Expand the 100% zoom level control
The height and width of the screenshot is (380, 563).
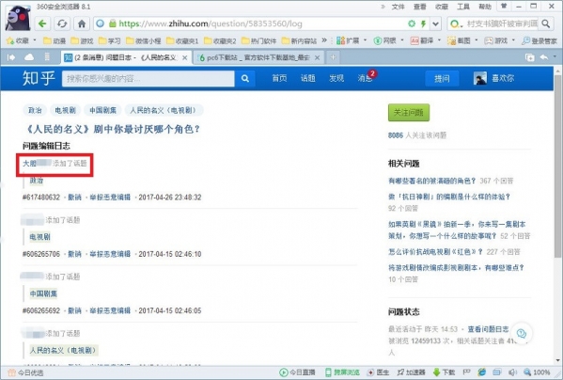coord(537,372)
